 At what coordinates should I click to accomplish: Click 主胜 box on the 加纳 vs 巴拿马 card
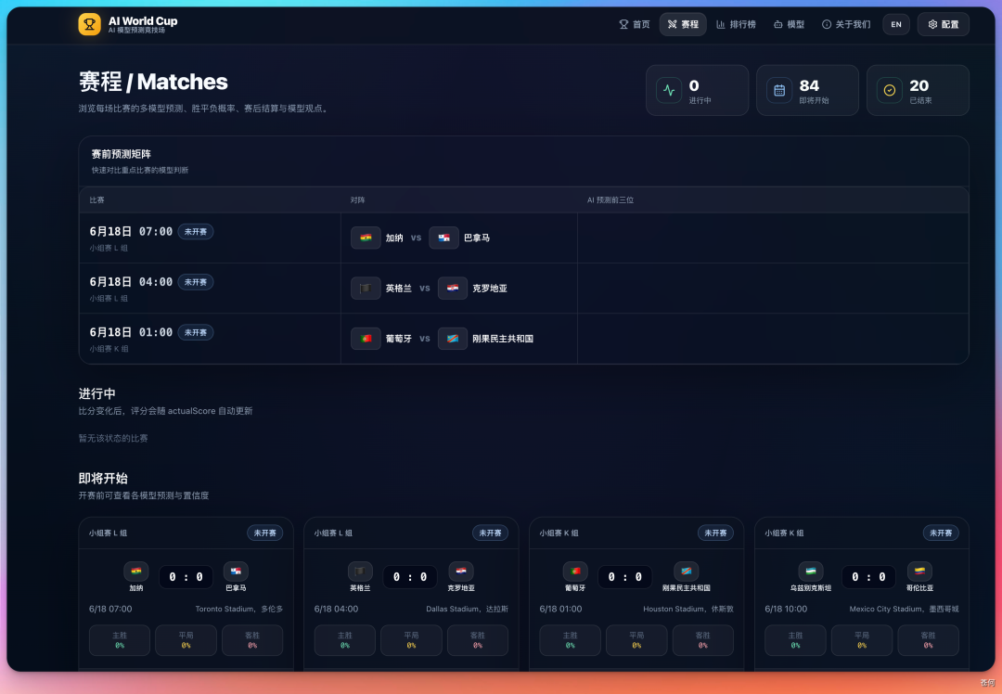(120, 640)
